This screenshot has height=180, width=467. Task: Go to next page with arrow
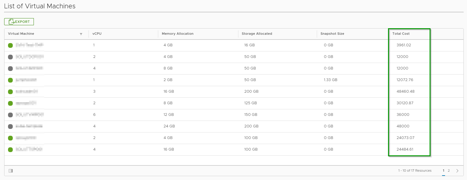[x=457, y=171]
